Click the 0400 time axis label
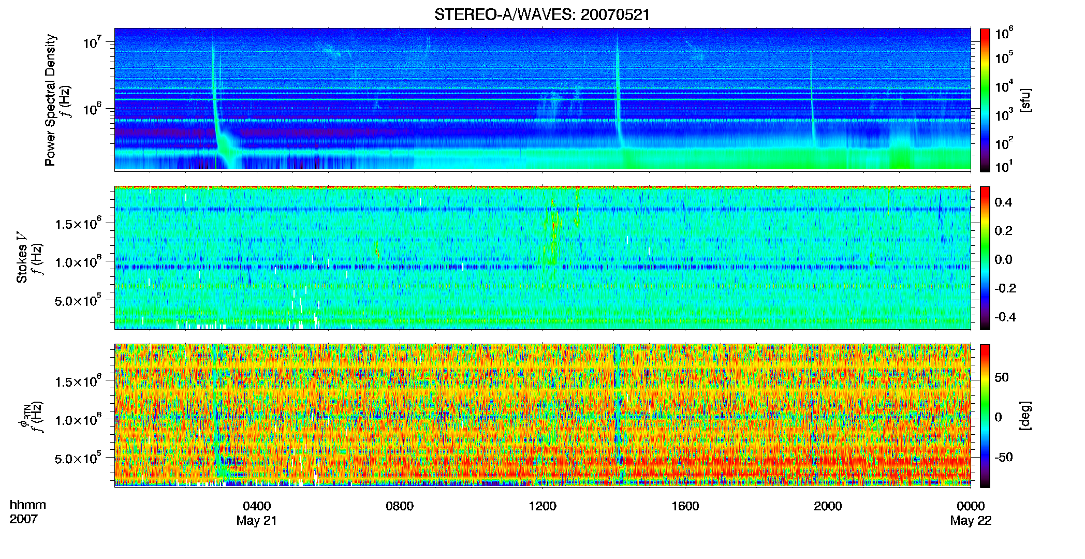 point(257,506)
